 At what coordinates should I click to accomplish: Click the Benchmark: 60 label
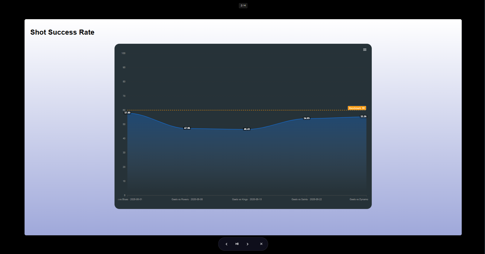357,108
